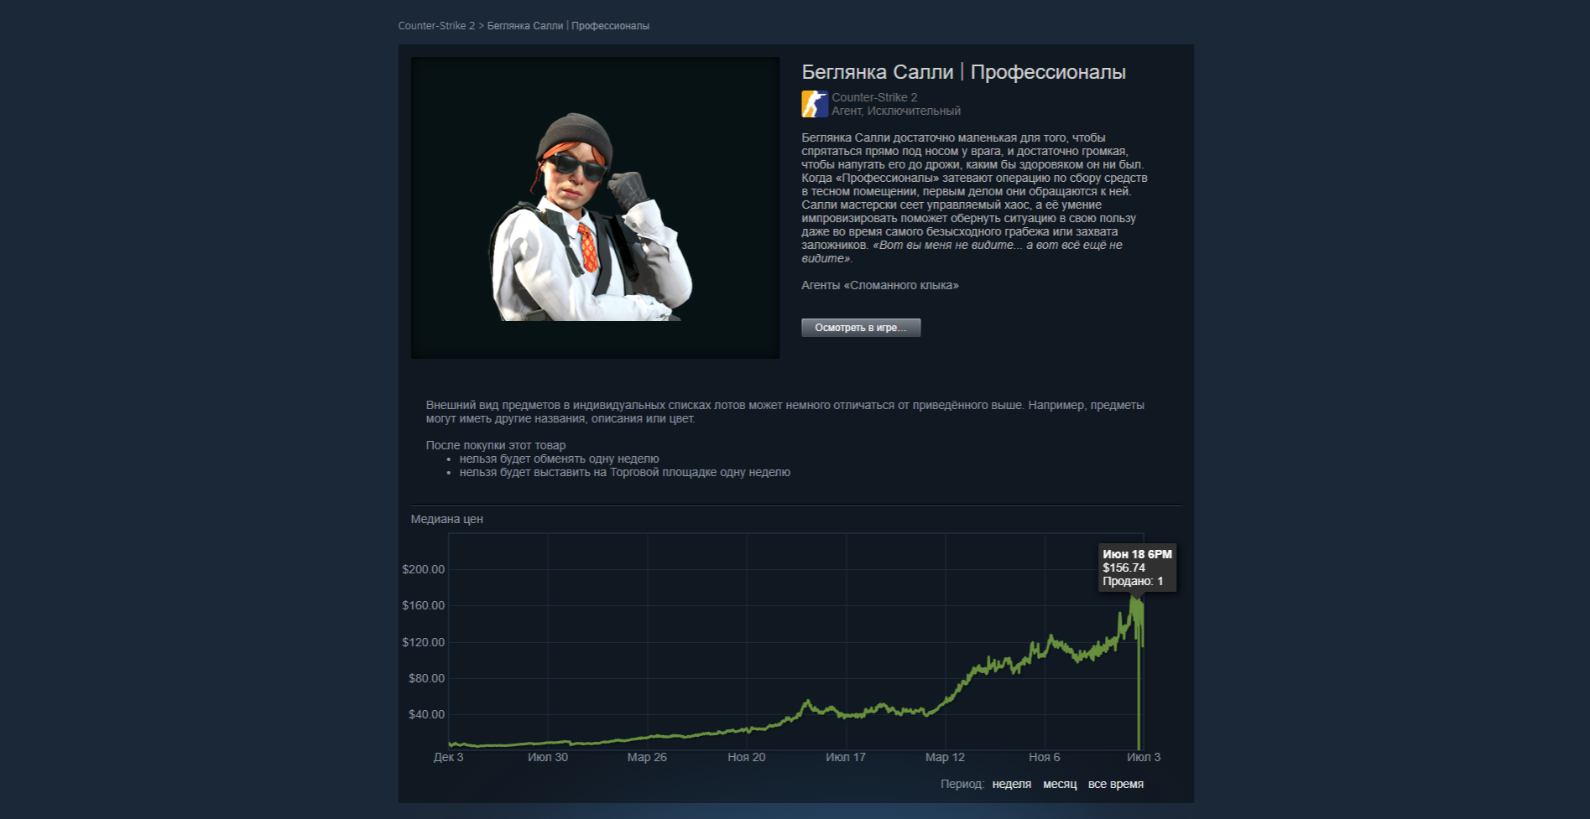Viewport: 1590px width, 819px height.
Task: Click the Мар 12 date label on chart
Action: coord(945,757)
